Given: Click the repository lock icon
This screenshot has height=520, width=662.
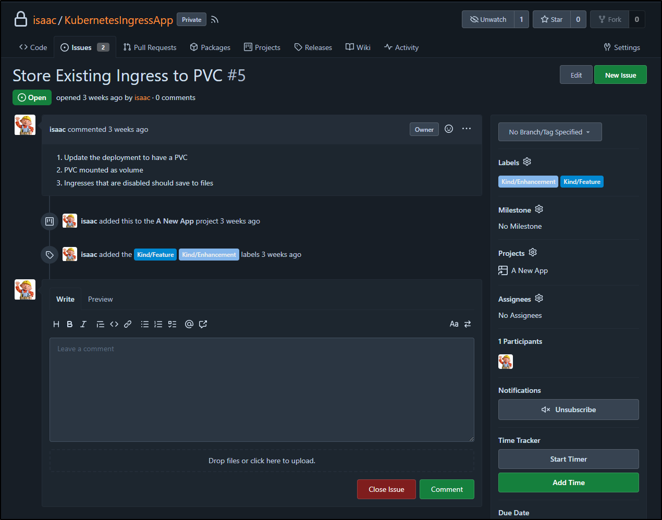Looking at the screenshot, I should coord(21,19).
